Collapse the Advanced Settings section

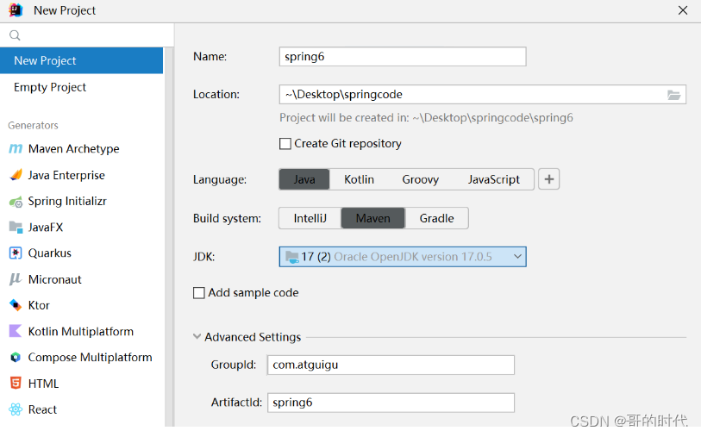197,337
